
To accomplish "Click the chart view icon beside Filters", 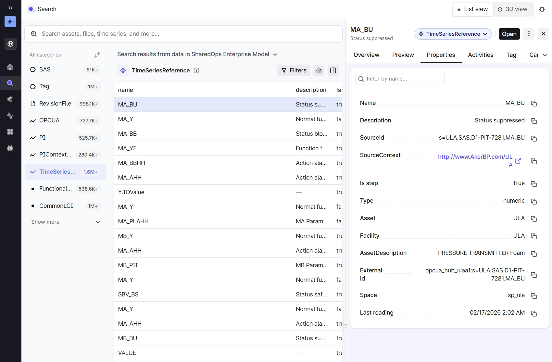I will tap(319, 70).
